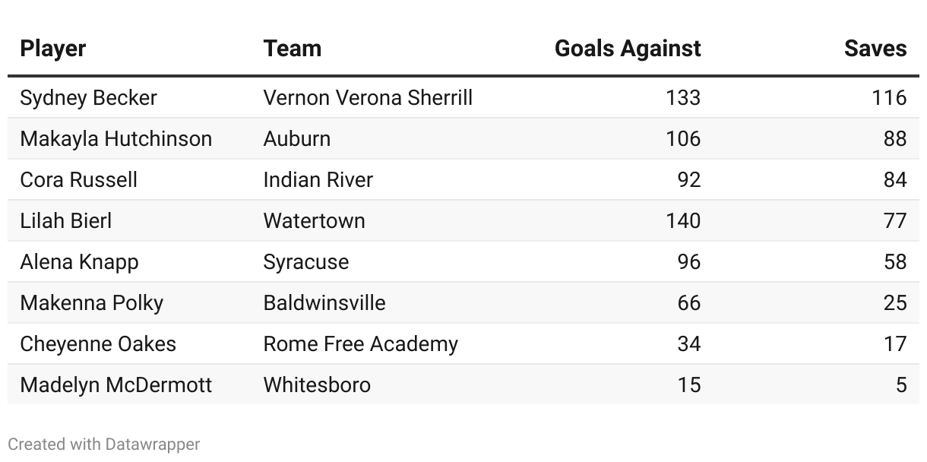This screenshot has width=927, height=462.
Task: Click the Makenna Polky entry
Action: (92, 303)
